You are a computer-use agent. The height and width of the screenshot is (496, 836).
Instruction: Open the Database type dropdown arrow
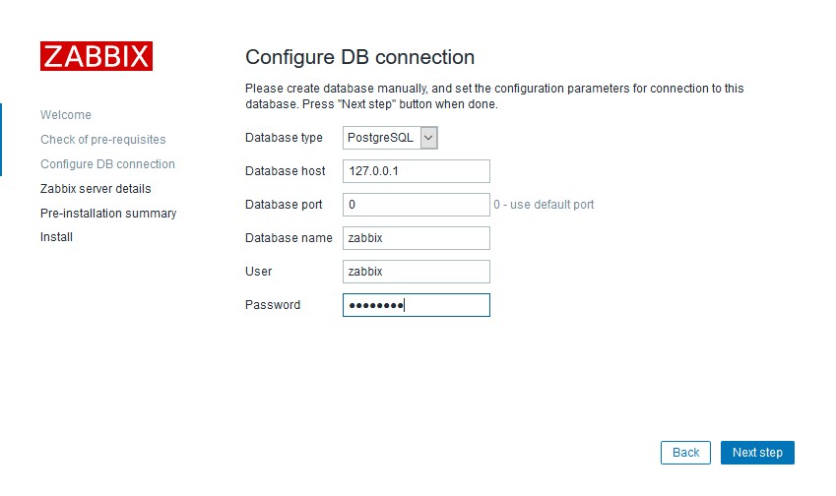tap(428, 138)
